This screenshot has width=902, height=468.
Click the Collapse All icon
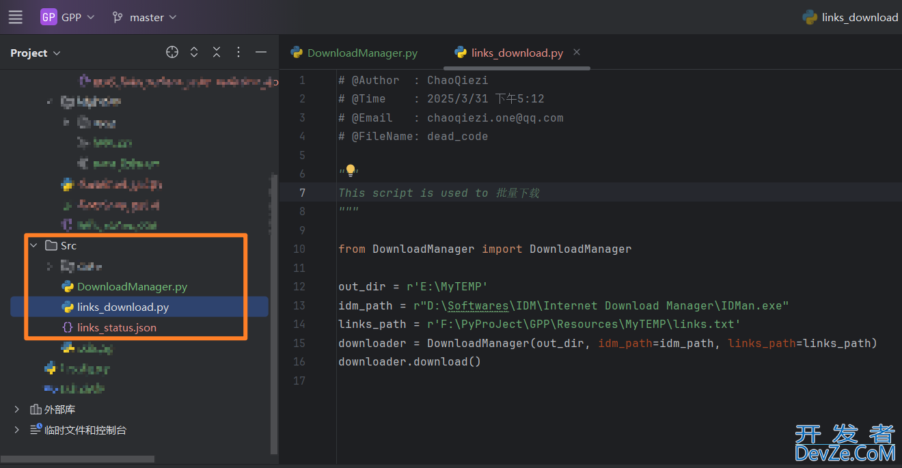point(217,52)
